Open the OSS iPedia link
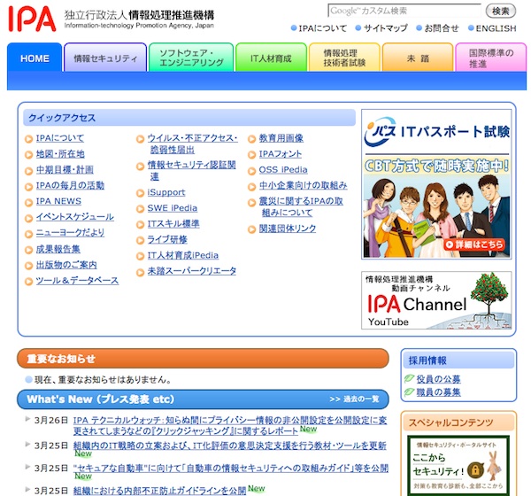This screenshot has width=531, height=496. [283, 170]
